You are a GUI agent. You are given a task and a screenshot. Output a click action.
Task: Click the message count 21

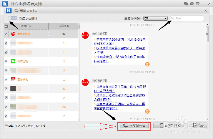click(64, 89)
